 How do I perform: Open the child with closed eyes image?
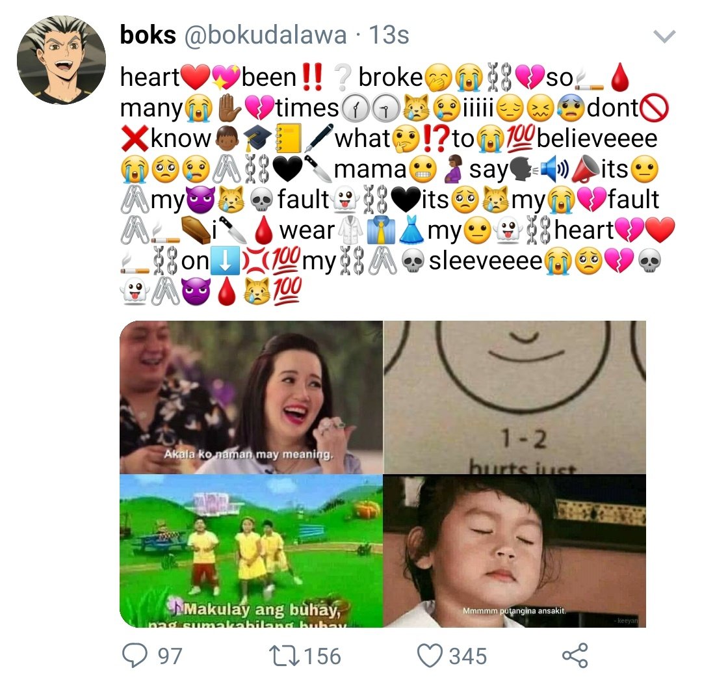[x=515, y=551]
